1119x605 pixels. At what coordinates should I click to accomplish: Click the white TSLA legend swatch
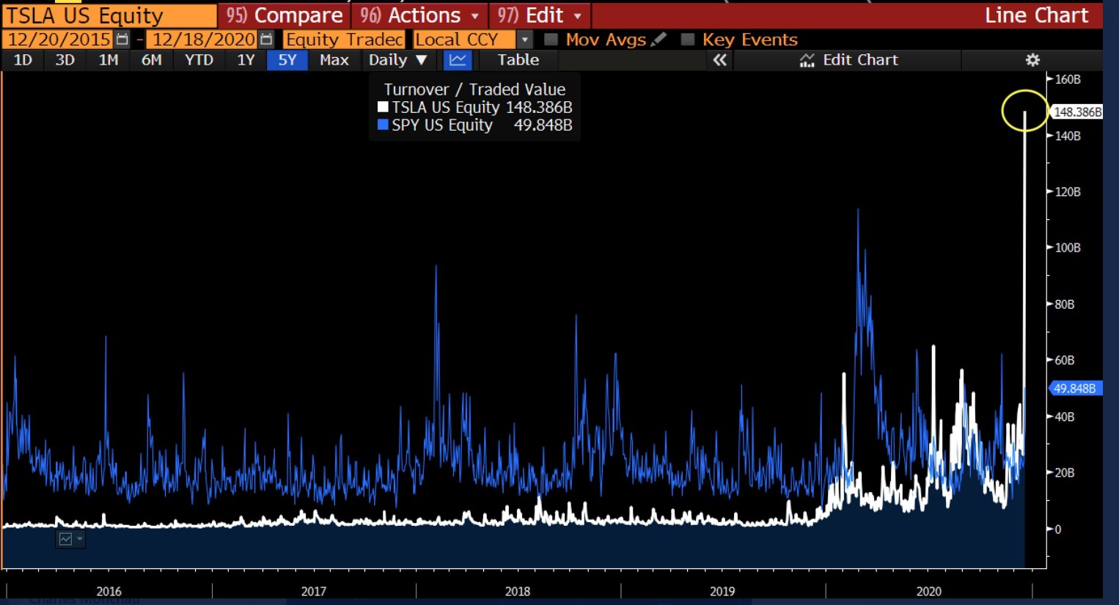tap(382, 107)
